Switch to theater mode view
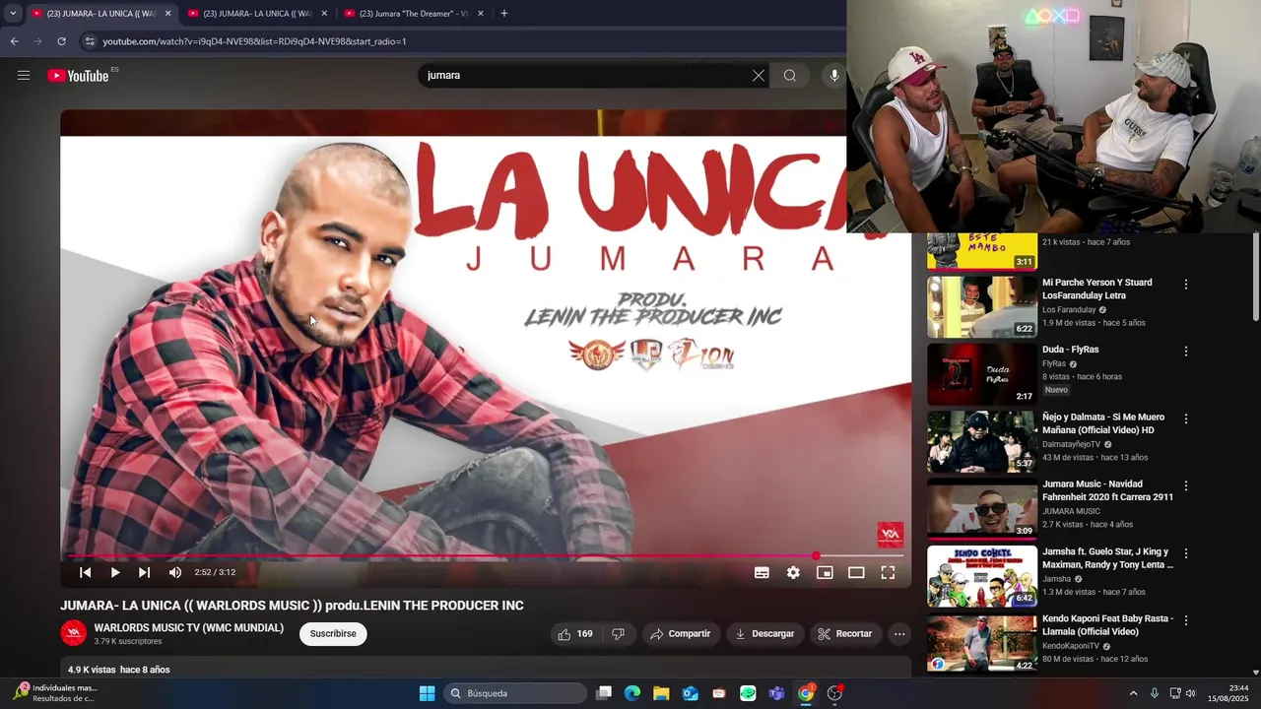1261x709 pixels. tap(856, 572)
